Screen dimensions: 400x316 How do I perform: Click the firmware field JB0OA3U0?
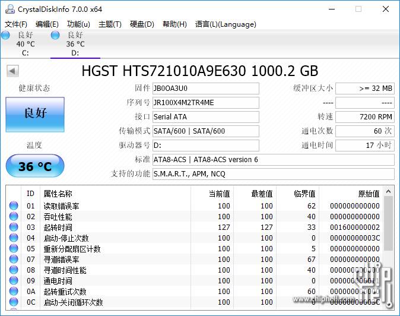[x=205, y=89]
